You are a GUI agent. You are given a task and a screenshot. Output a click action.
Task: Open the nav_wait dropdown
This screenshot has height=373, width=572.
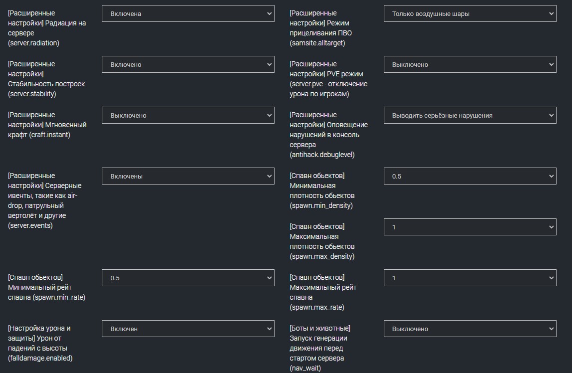point(470,328)
